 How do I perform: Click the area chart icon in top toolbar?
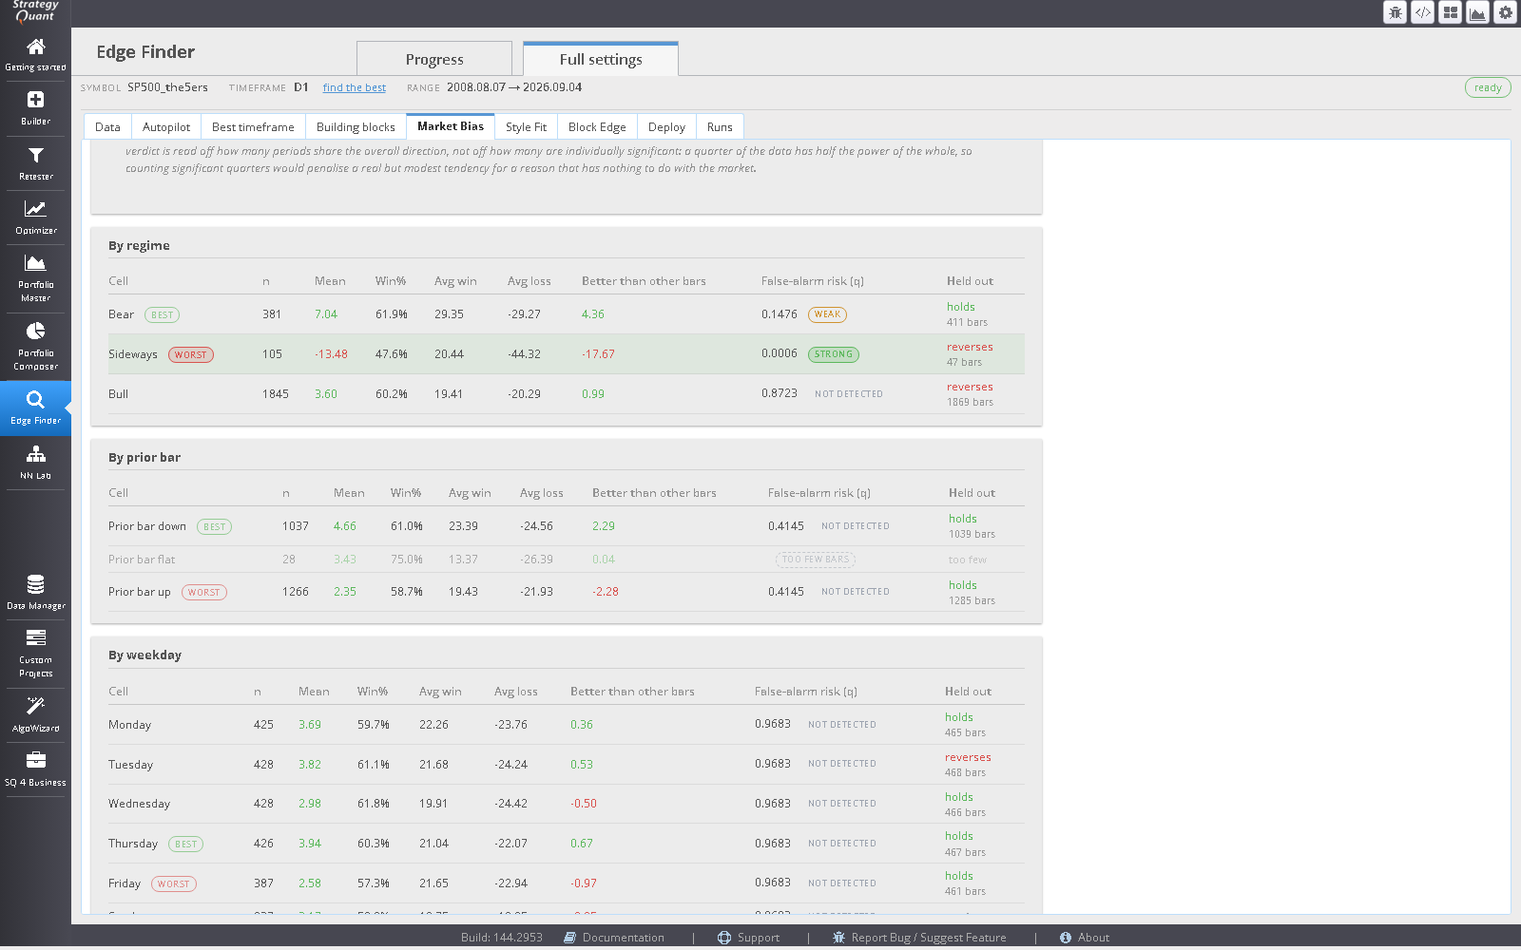click(x=1477, y=12)
